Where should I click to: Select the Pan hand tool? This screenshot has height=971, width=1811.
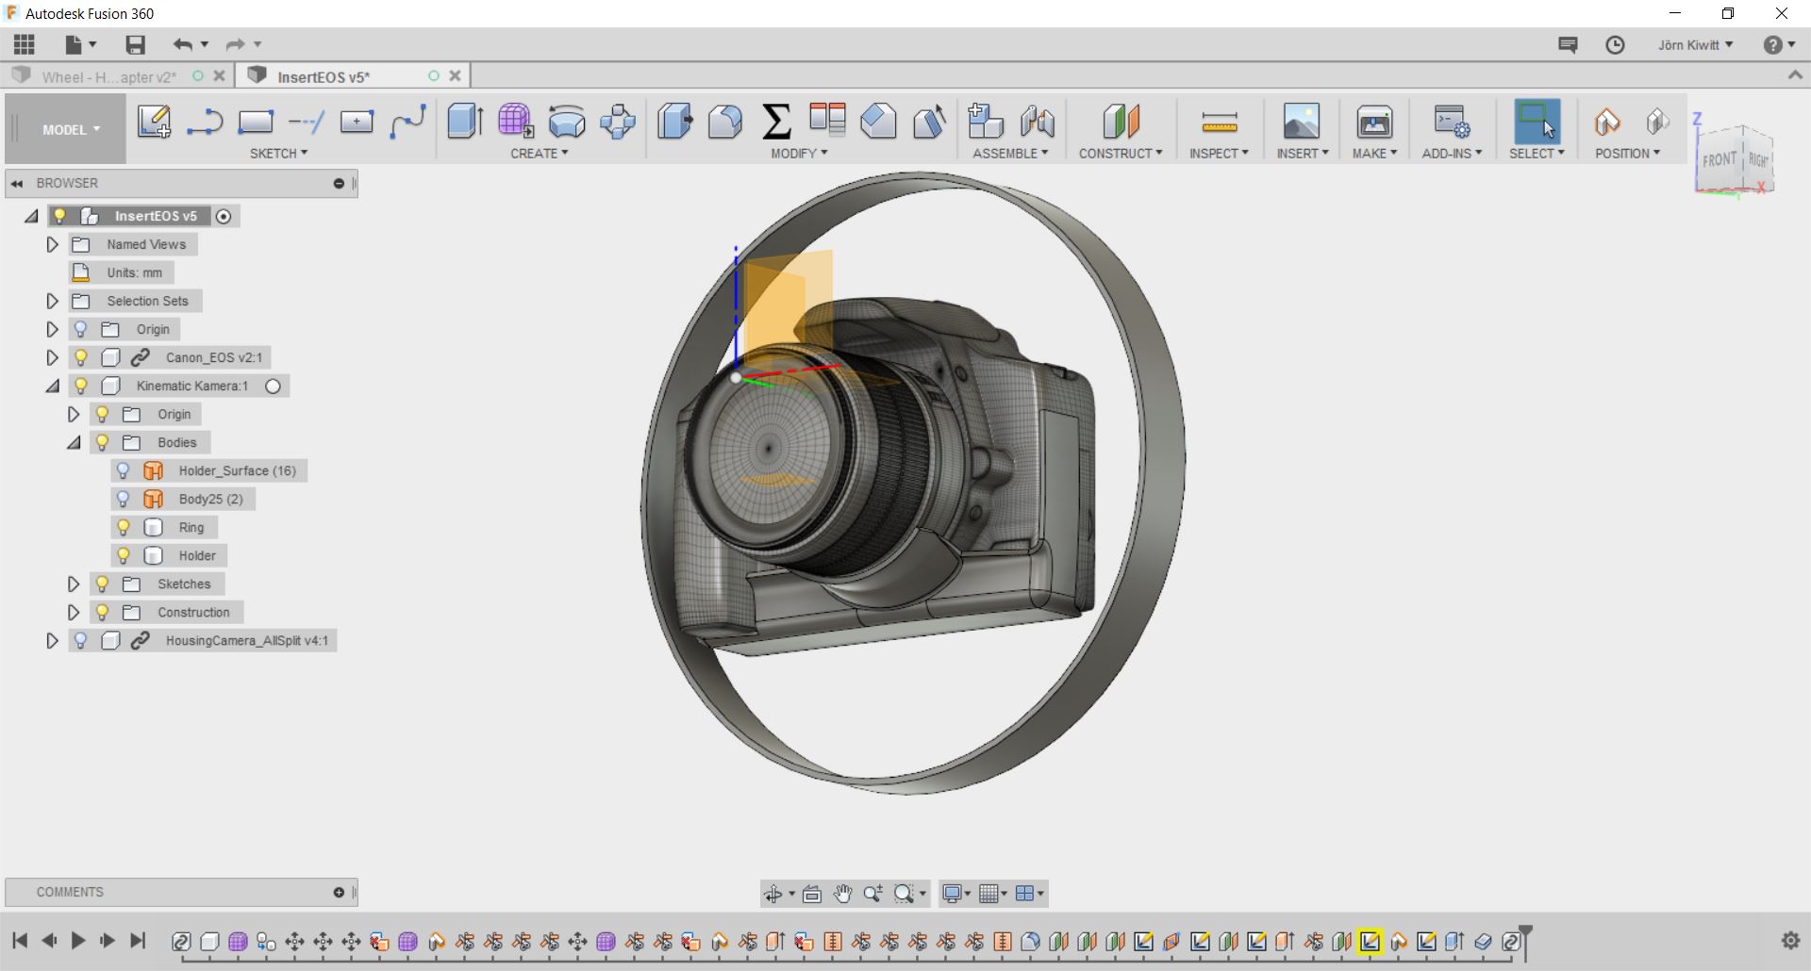(x=842, y=894)
